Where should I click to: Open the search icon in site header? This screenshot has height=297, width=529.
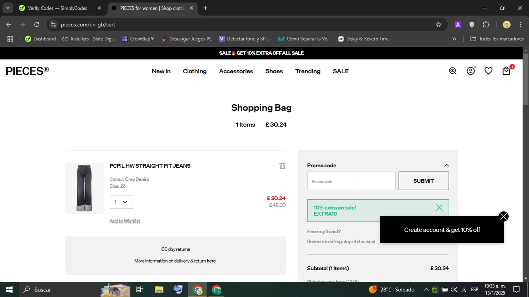(x=453, y=71)
